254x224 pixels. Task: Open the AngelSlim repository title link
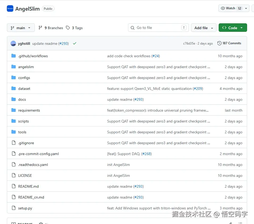coord(27,9)
